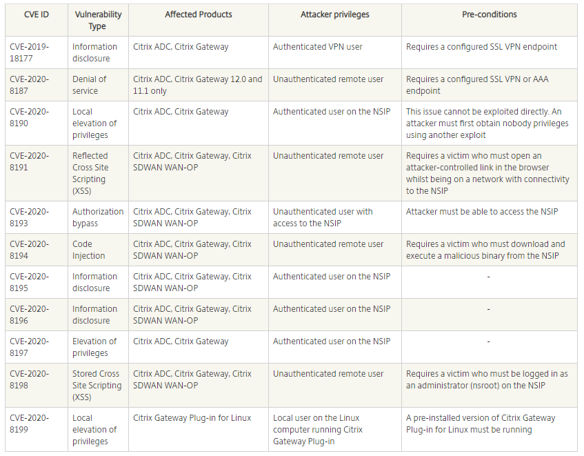Click the Attacker privileges column header
The height and width of the screenshot is (456, 584).
tap(335, 14)
